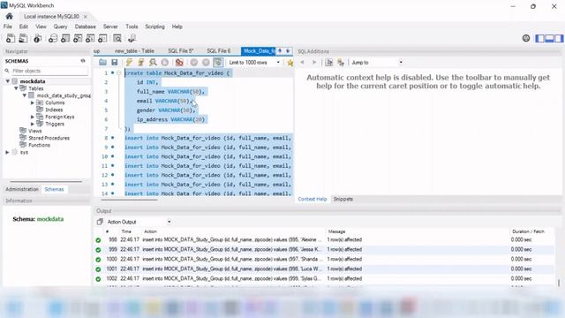Open Workbench preferences gear icon
Image resolution: width=565 pixels, height=318 pixels.
(x=526, y=38)
